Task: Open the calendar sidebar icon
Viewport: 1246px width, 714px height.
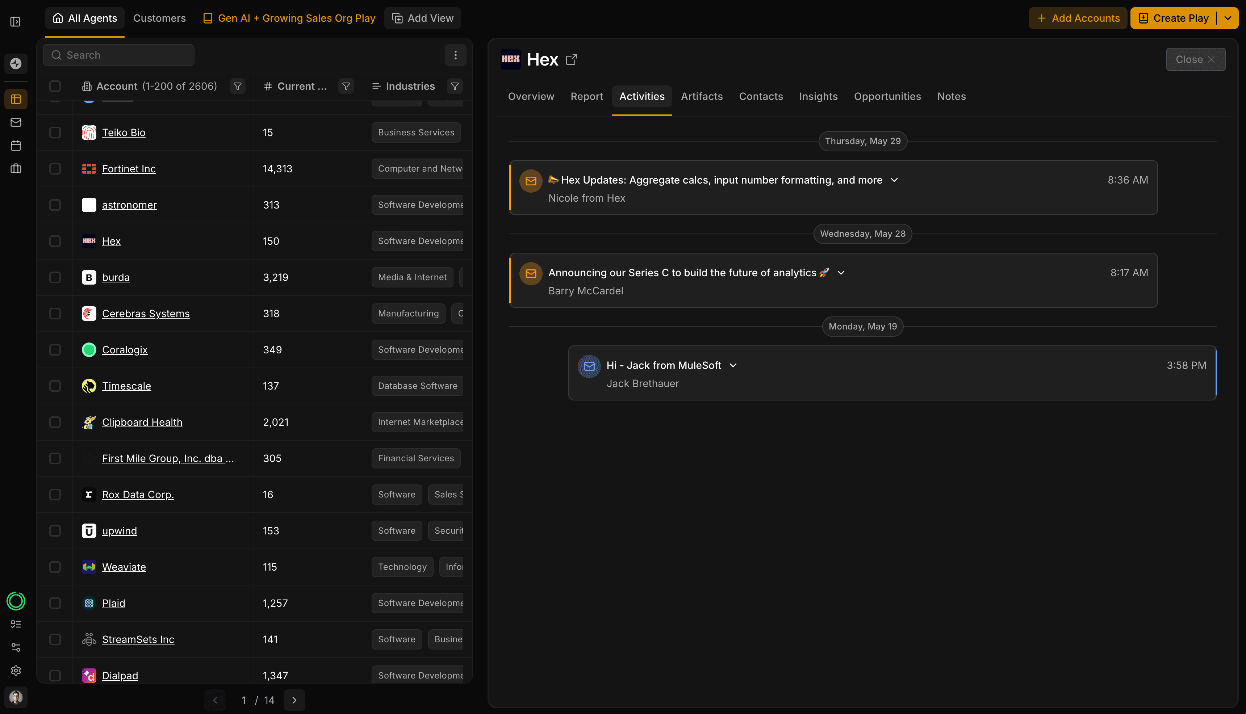Action: (x=16, y=145)
